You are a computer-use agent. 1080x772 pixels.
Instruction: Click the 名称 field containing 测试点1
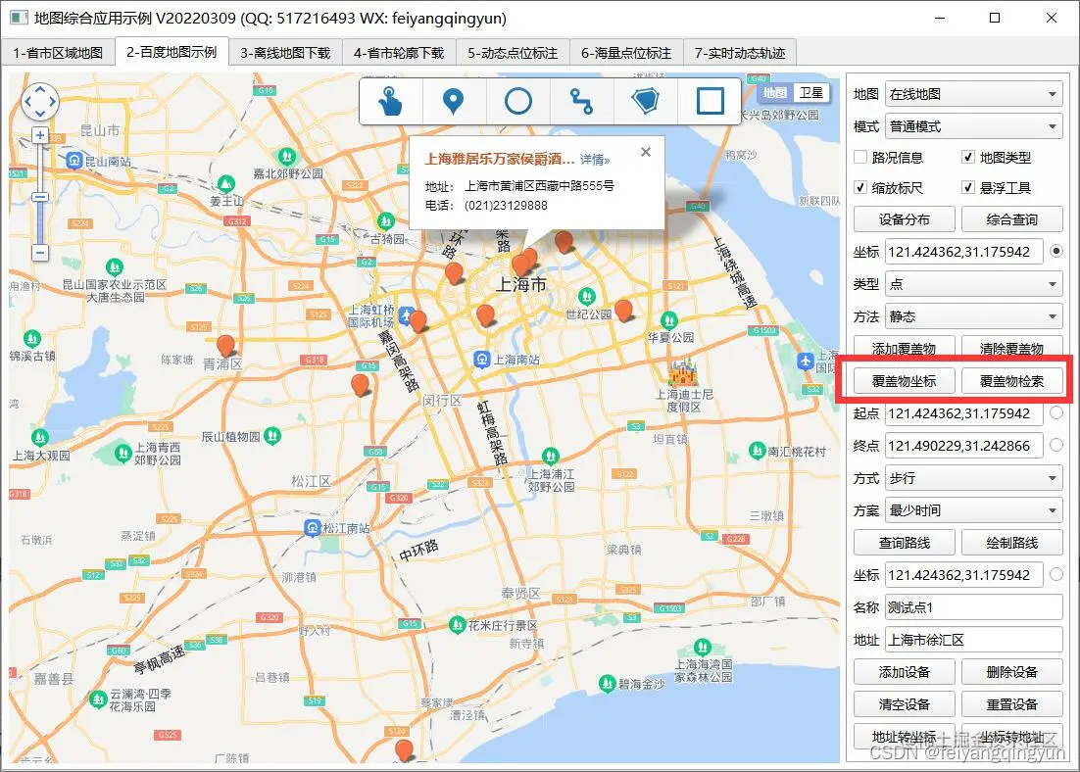973,607
